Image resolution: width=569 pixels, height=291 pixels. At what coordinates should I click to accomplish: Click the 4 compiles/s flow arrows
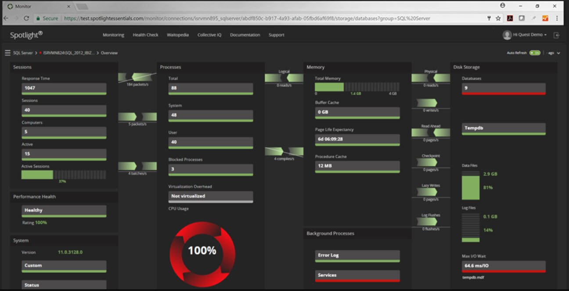point(284,152)
